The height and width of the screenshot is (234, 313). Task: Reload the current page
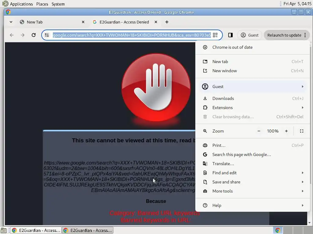click(x=34, y=35)
